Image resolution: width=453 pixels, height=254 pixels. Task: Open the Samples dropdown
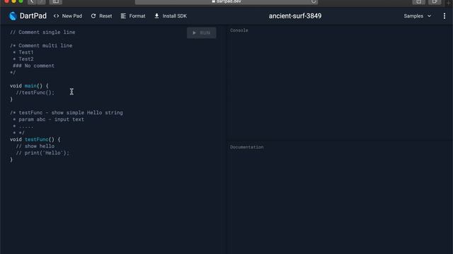pyautogui.click(x=418, y=16)
